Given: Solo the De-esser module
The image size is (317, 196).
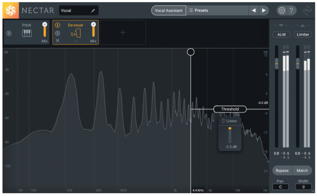Looking at the screenshot, I should pos(58,33).
